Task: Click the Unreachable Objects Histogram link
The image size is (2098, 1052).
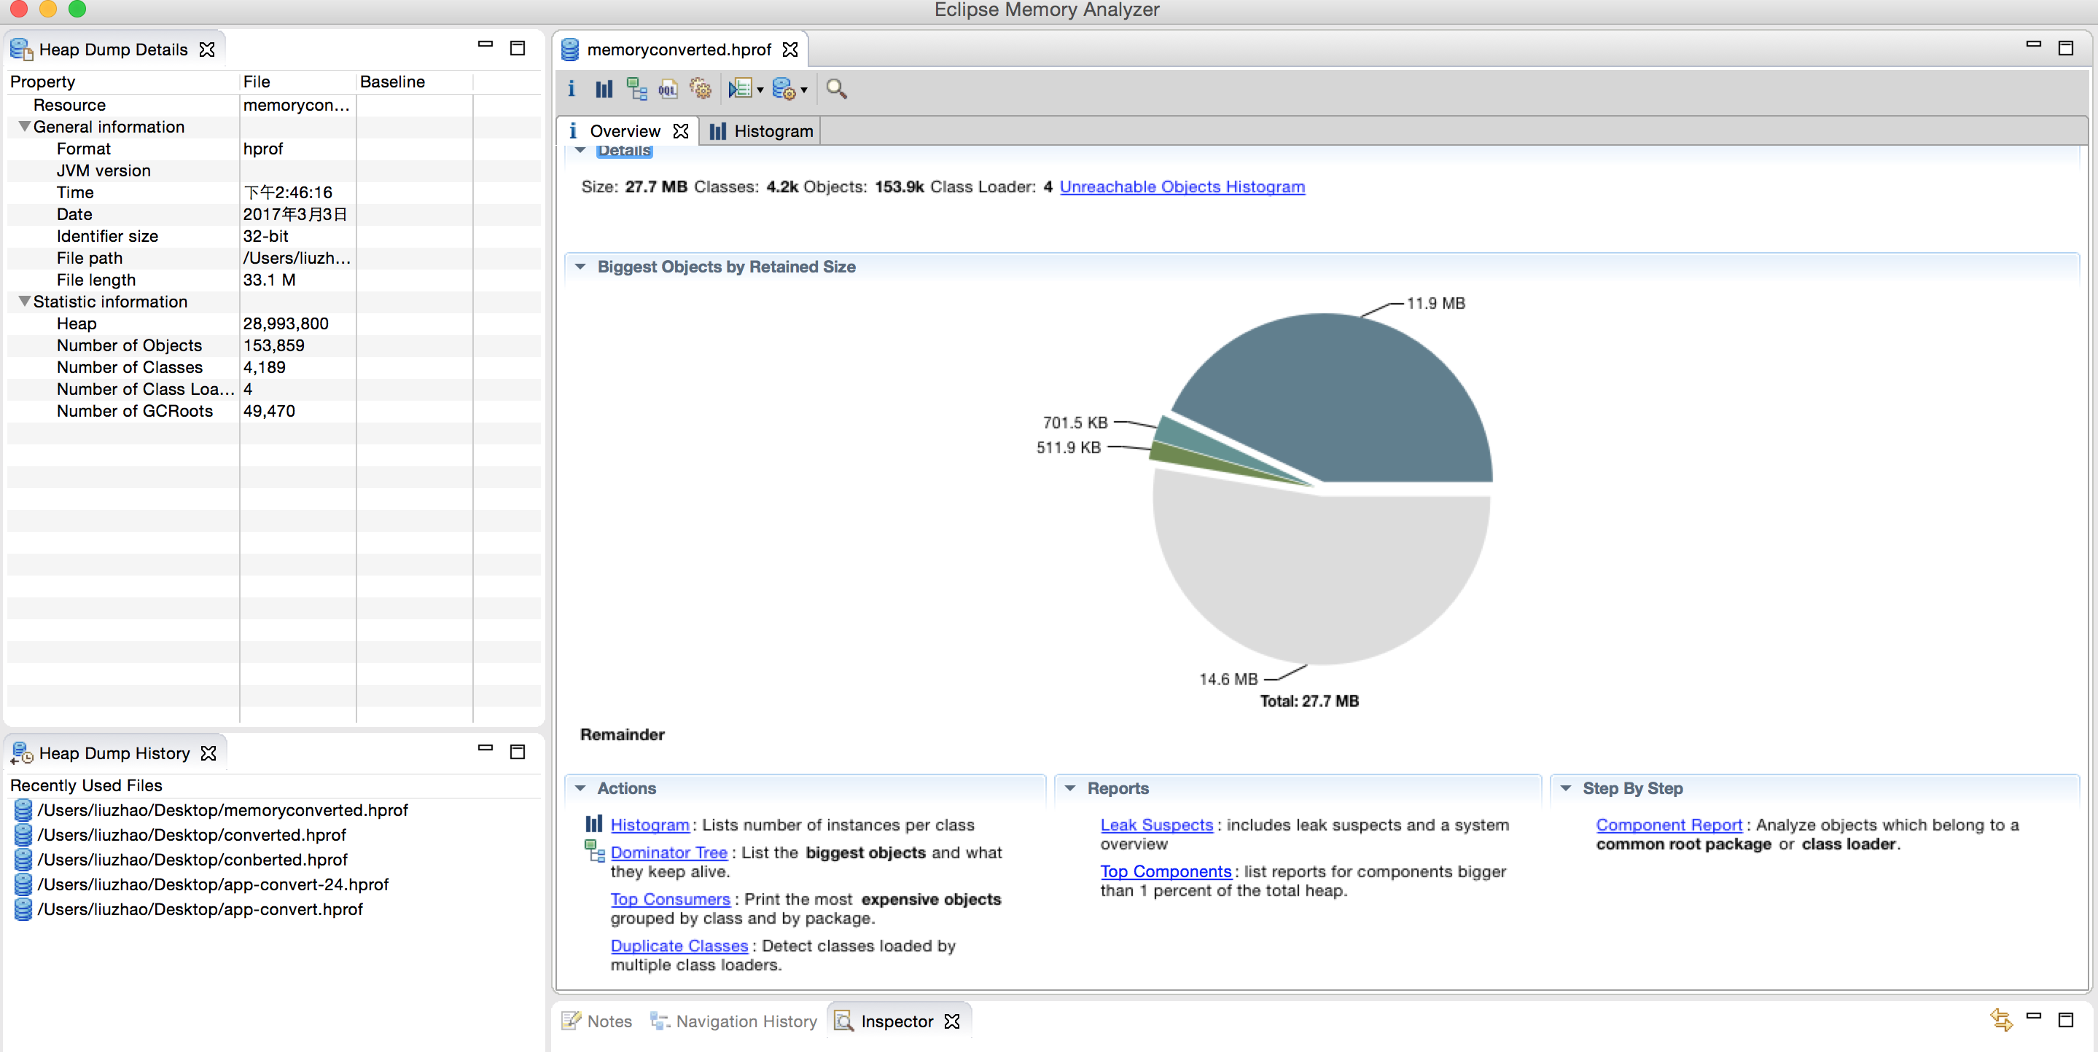Action: 1181,187
